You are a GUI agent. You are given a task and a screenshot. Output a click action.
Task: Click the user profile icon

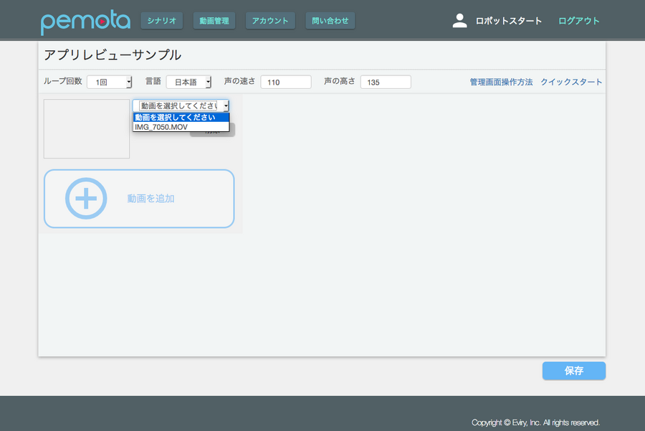pos(459,21)
